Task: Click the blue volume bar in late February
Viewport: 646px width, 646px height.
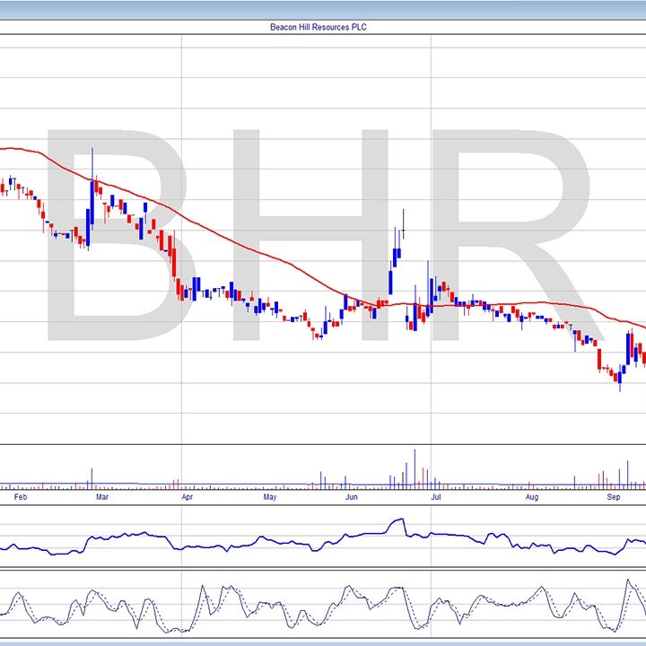Action: point(92,476)
